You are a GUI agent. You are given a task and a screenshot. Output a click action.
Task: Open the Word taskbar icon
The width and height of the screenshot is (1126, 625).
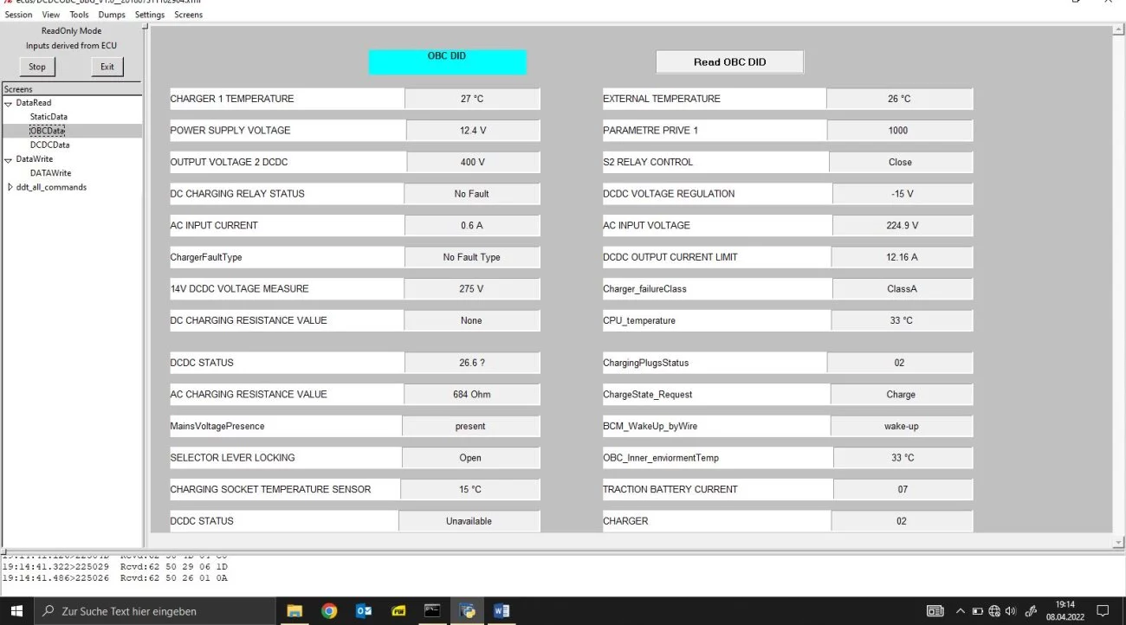tap(501, 611)
